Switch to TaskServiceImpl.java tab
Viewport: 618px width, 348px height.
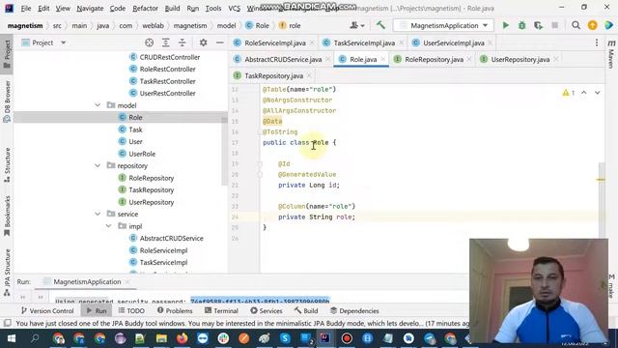(364, 43)
